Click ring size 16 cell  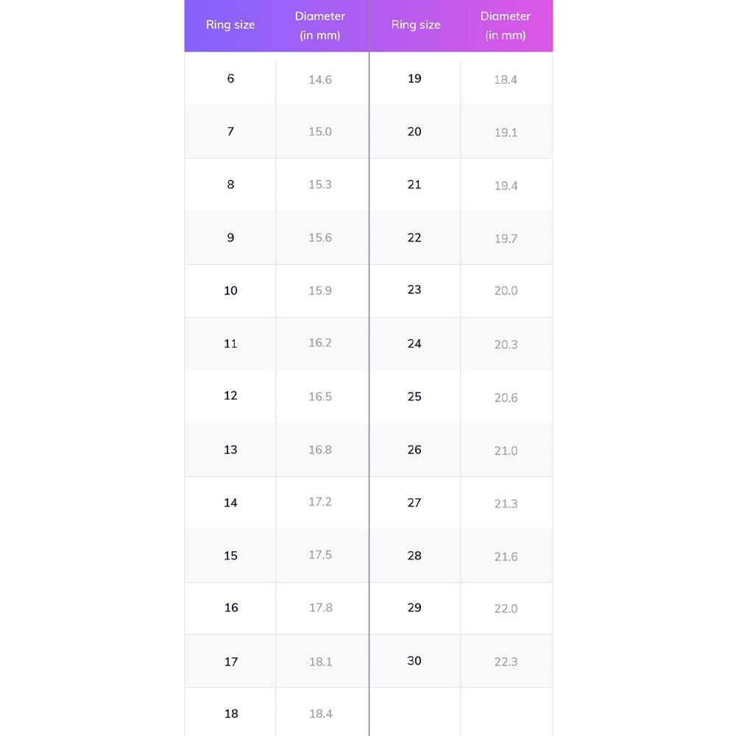click(231, 608)
